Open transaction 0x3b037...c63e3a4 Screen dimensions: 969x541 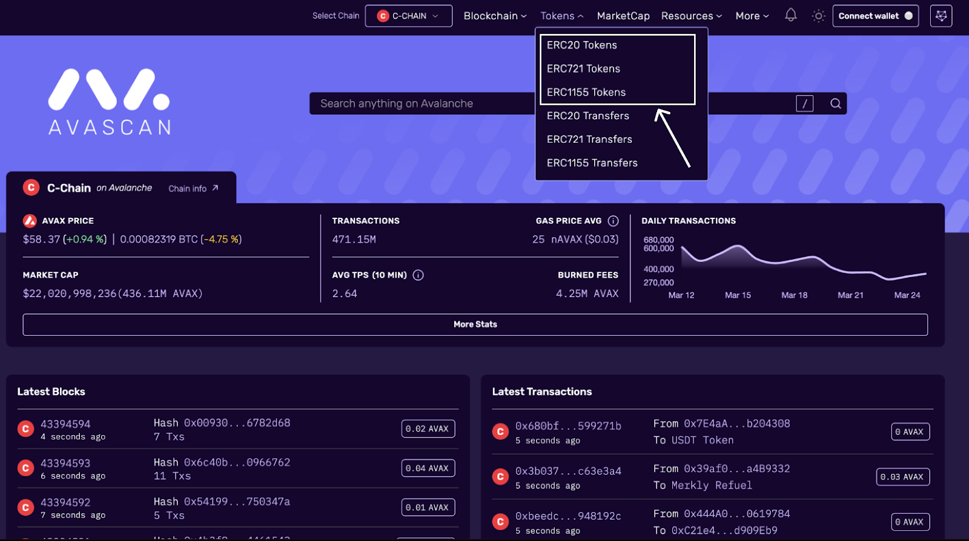coord(568,471)
